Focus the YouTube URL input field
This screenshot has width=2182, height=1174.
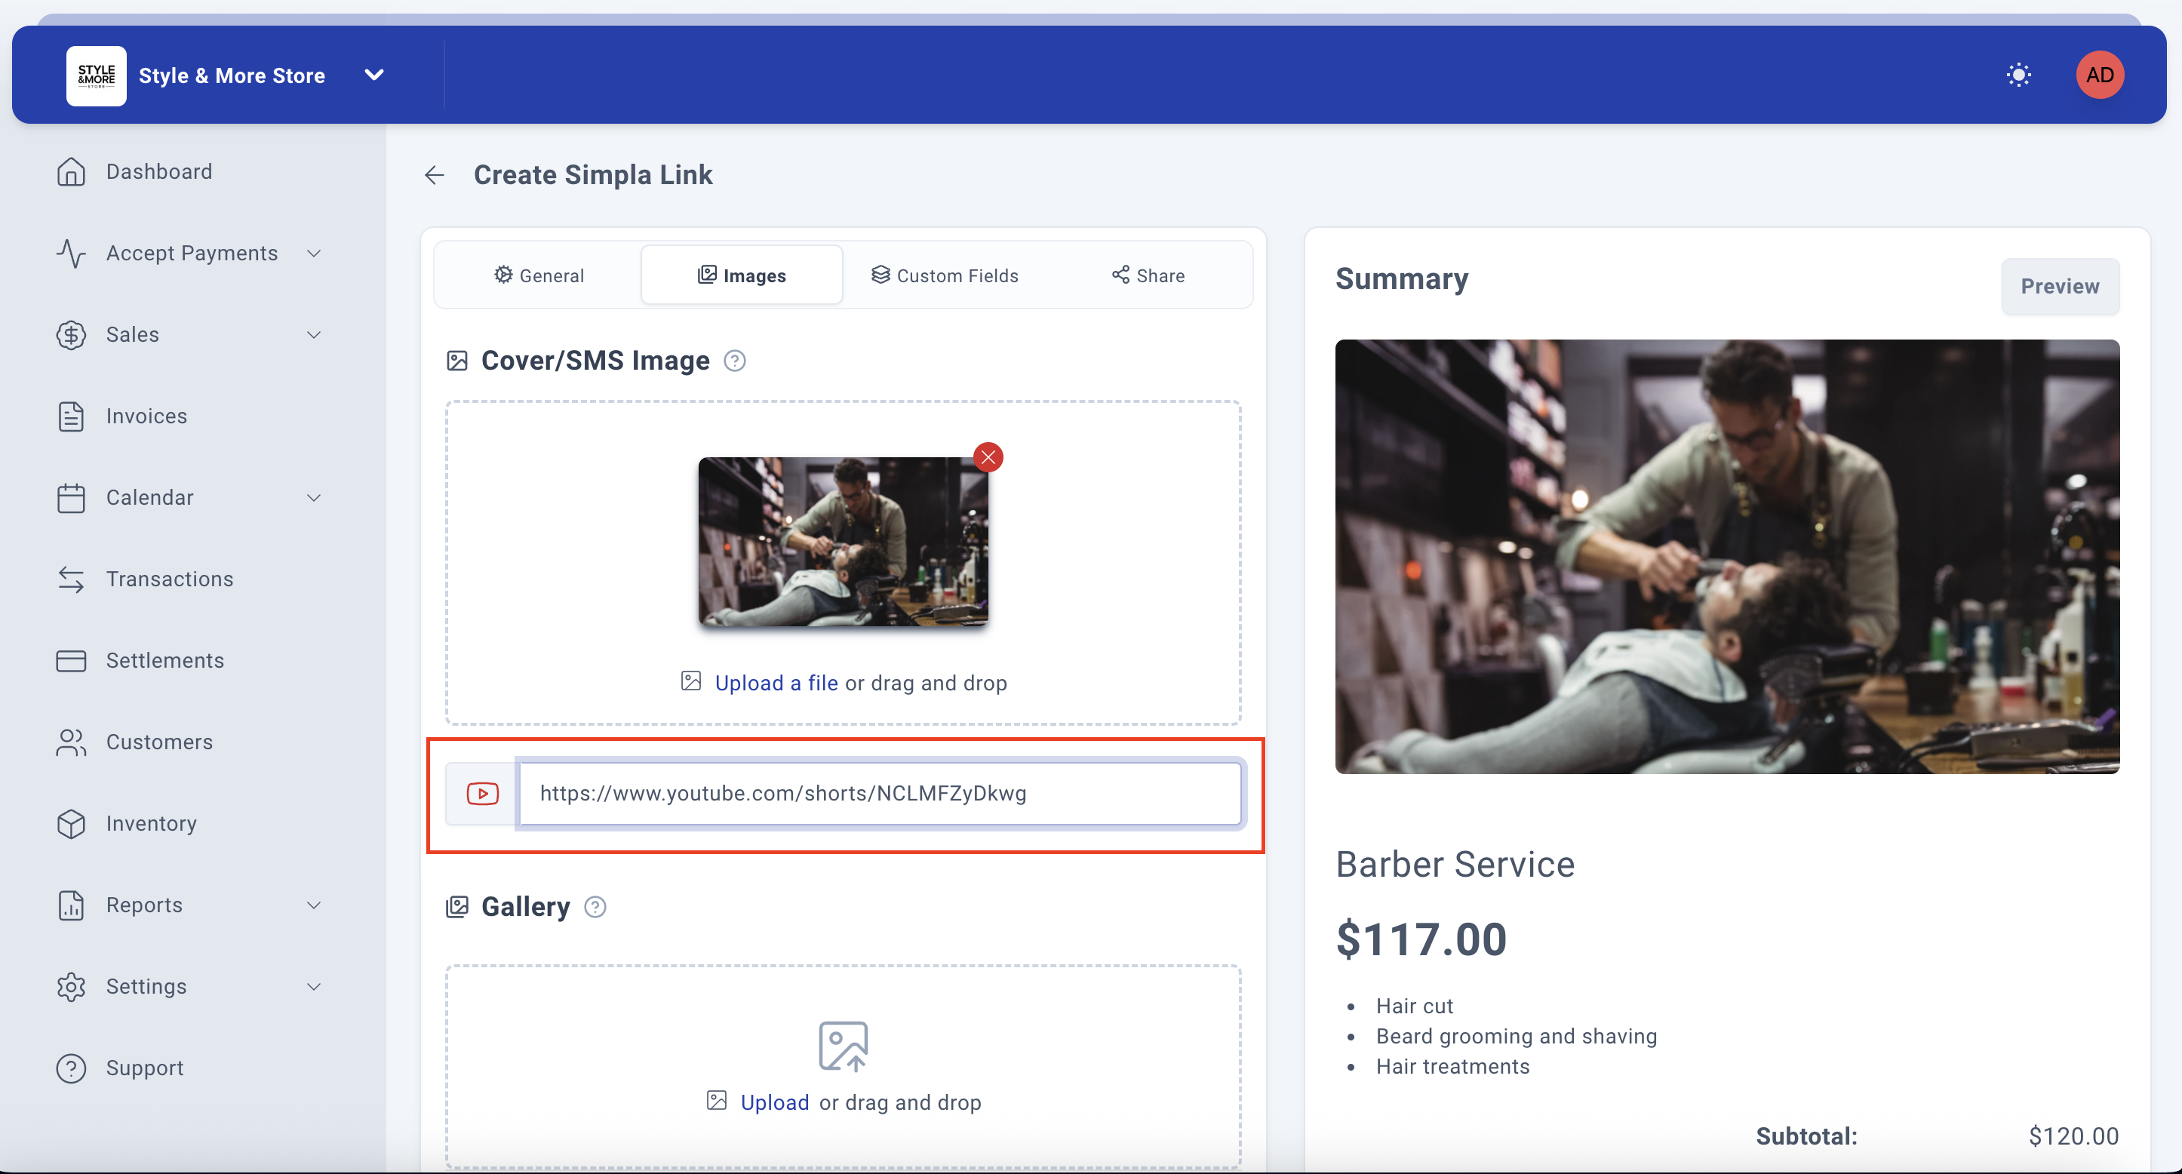(x=879, y=794)
